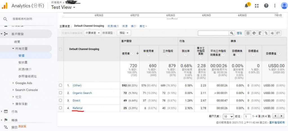
Task: Open the 預設 sort type dropdown
Action: pos(124,33)
